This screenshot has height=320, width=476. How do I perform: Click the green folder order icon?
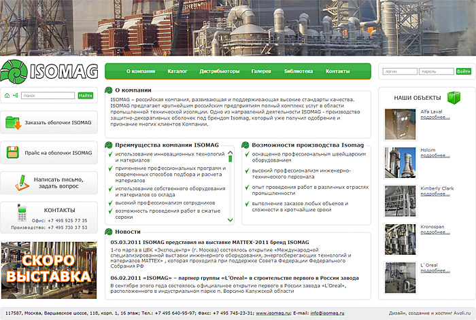pyautogui.click(x=13, y=123)
